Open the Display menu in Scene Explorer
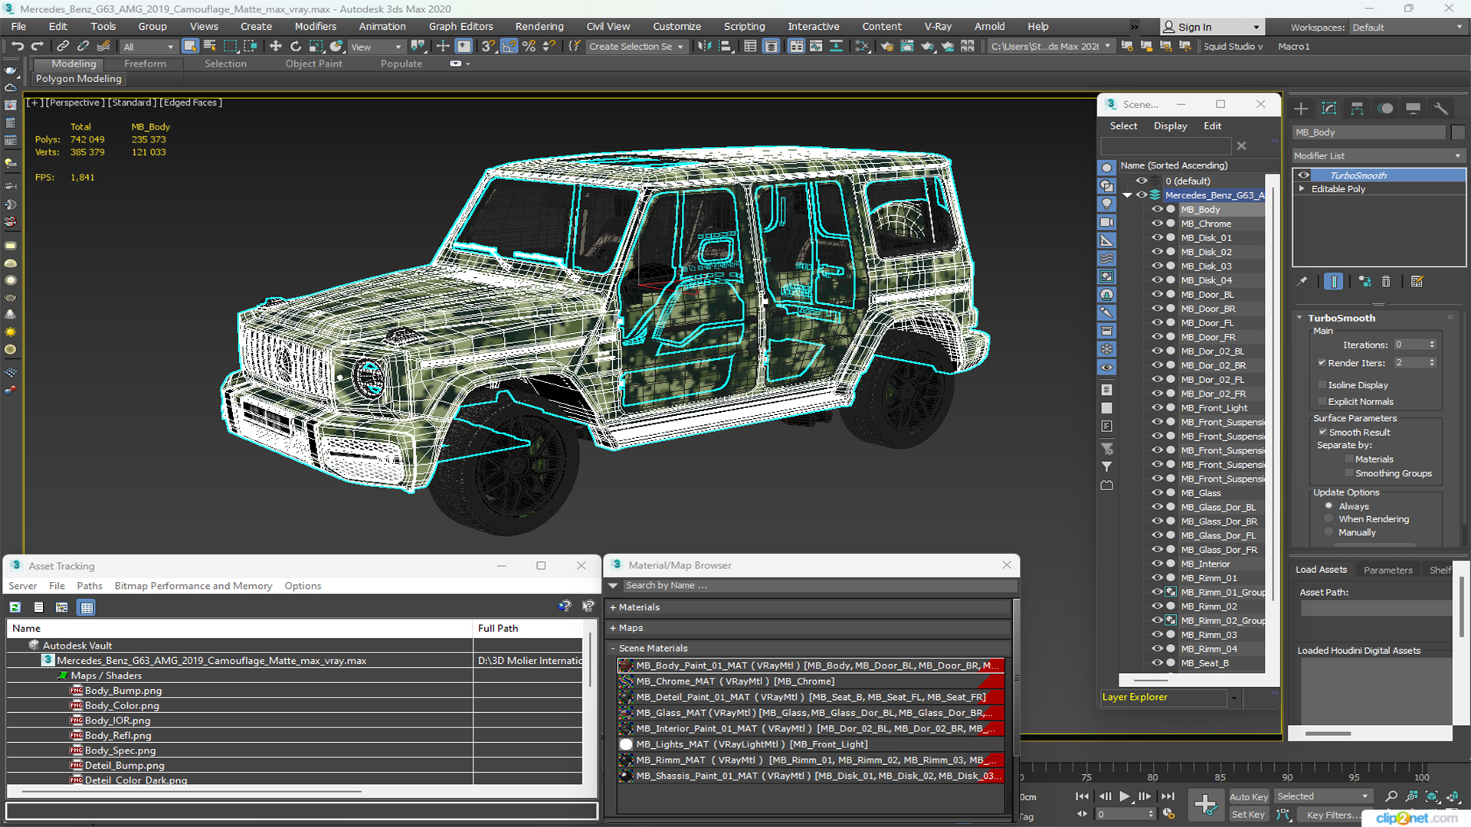1471x827 pixels. (x=1170, y=126)
